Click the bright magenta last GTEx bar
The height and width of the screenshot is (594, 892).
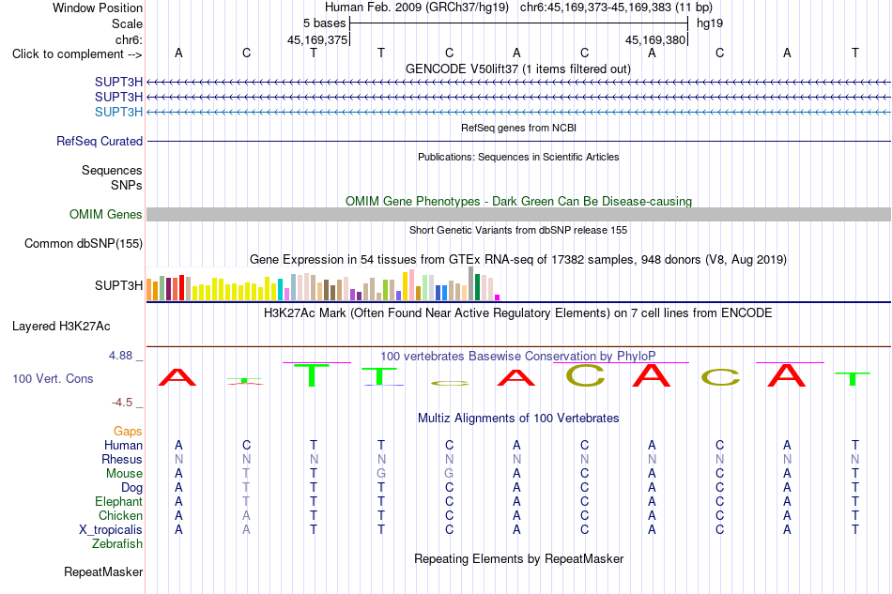498,297
